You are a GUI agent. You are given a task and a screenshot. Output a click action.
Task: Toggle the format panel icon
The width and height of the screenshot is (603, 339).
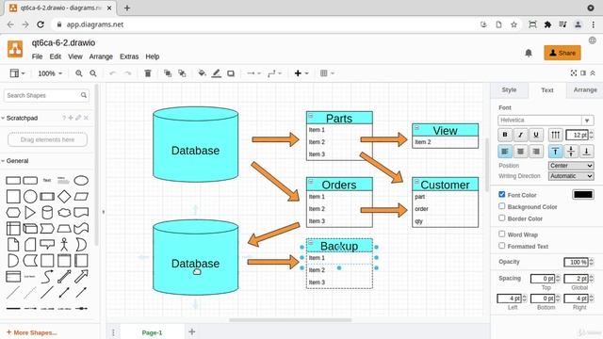[x=583, y=73]
